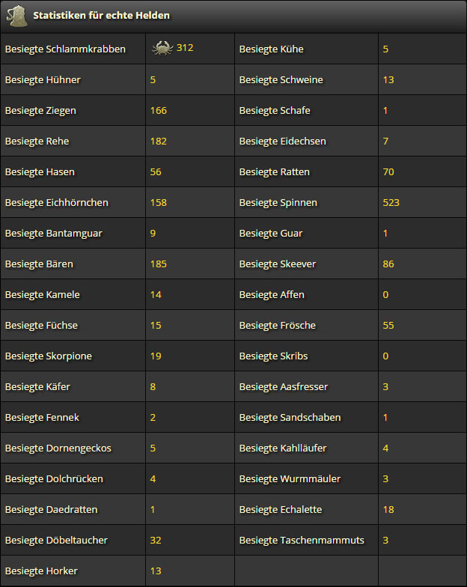The width and height of the screenshot is (467, 587).
Task: Select the Besiegte Döbeltaucher entry
Action: 57,541
